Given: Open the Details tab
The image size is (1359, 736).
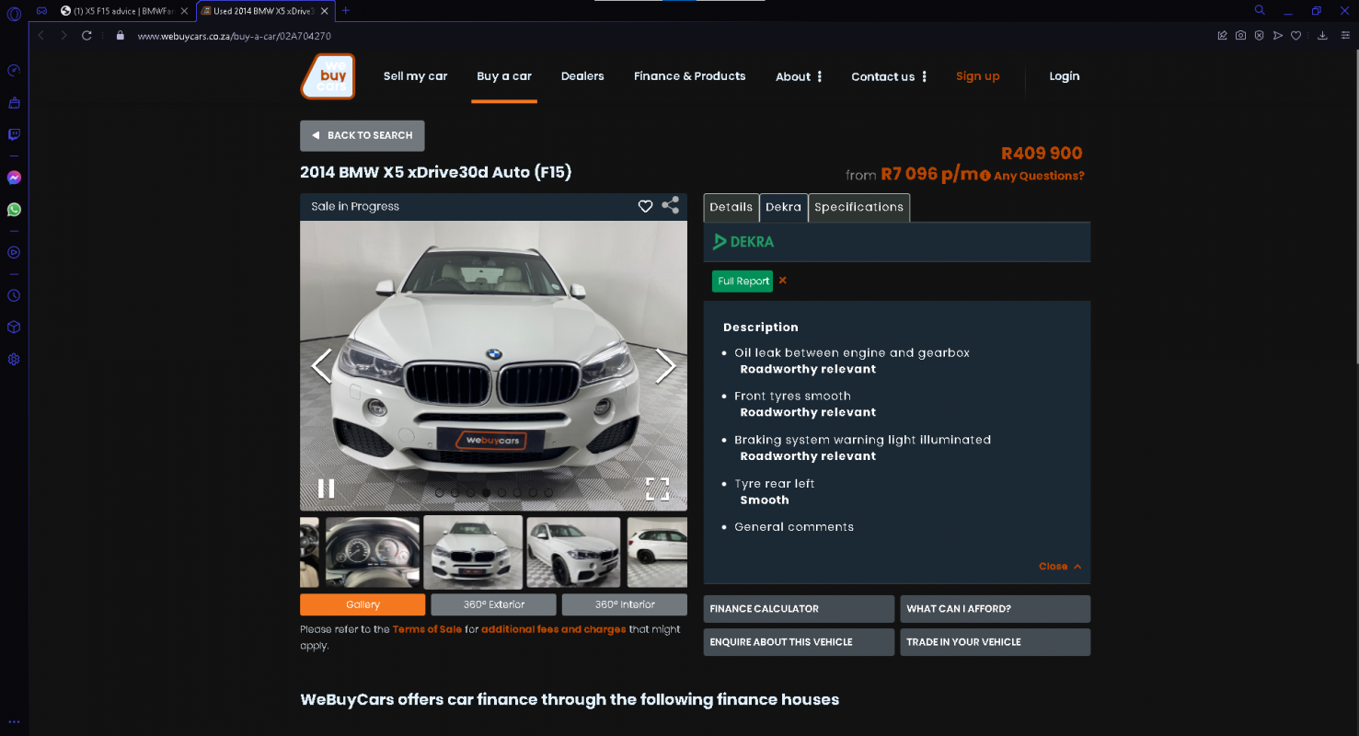Looking at the screenshot, I should click(x=731, y=207).
